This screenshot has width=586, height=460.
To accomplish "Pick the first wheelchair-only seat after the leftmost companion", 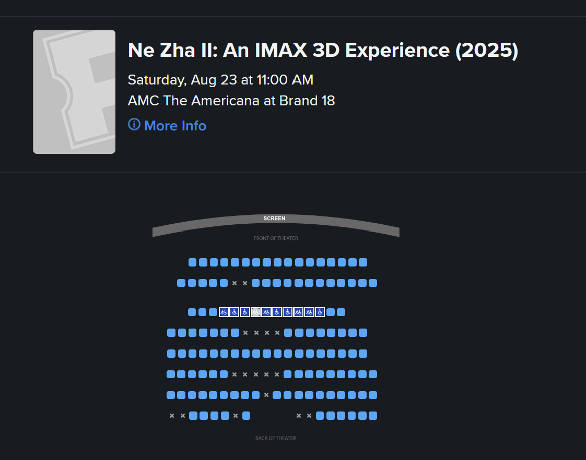I will (x=235, y=312).
